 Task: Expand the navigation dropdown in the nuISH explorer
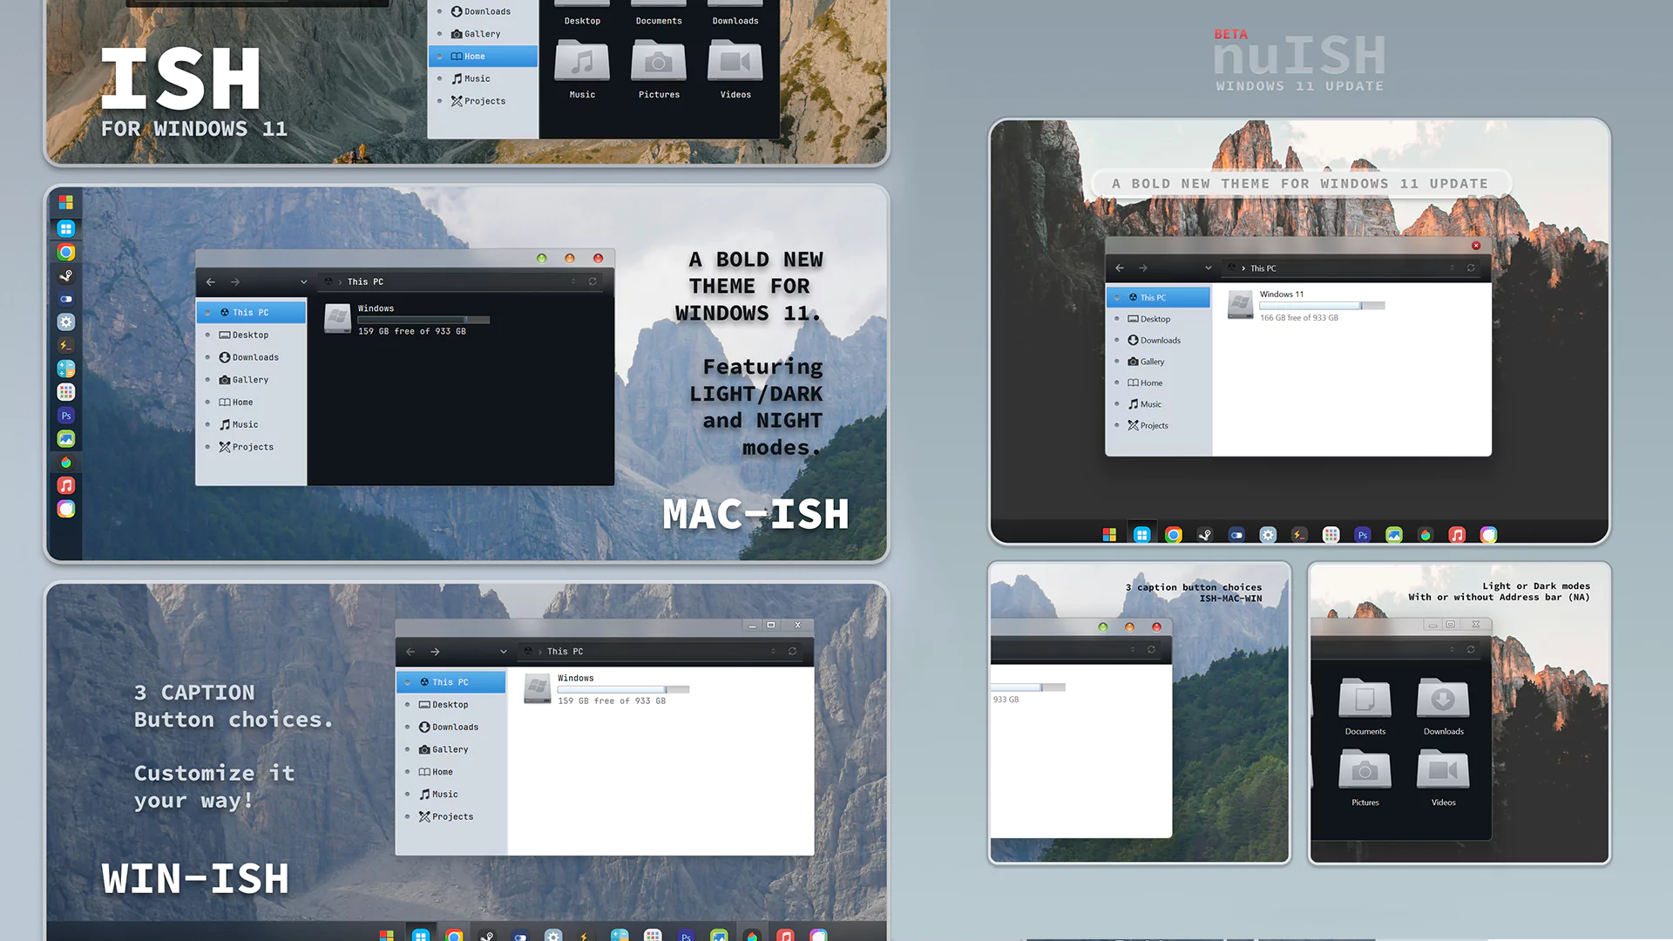(x=1208, y=267)
